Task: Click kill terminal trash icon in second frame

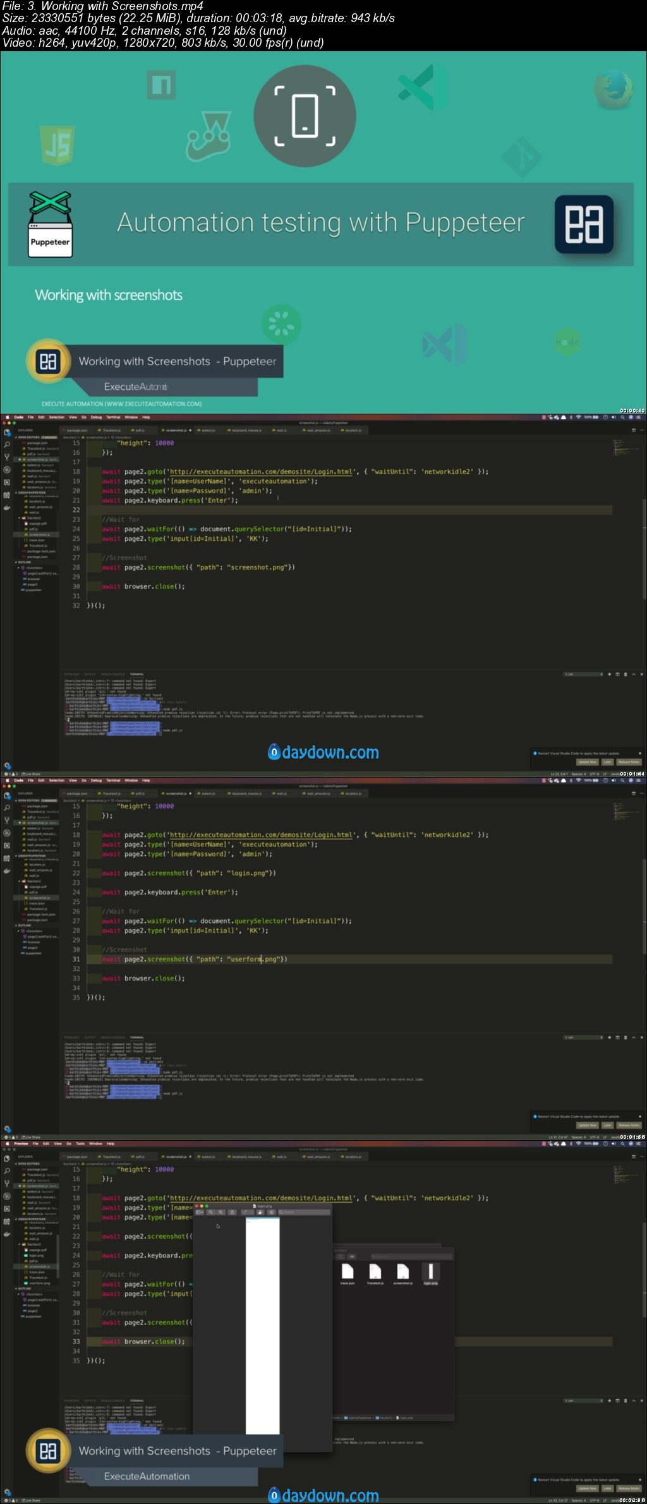Action: [x=626, y=1037]
